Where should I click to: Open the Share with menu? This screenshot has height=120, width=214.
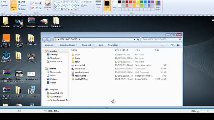88,45
